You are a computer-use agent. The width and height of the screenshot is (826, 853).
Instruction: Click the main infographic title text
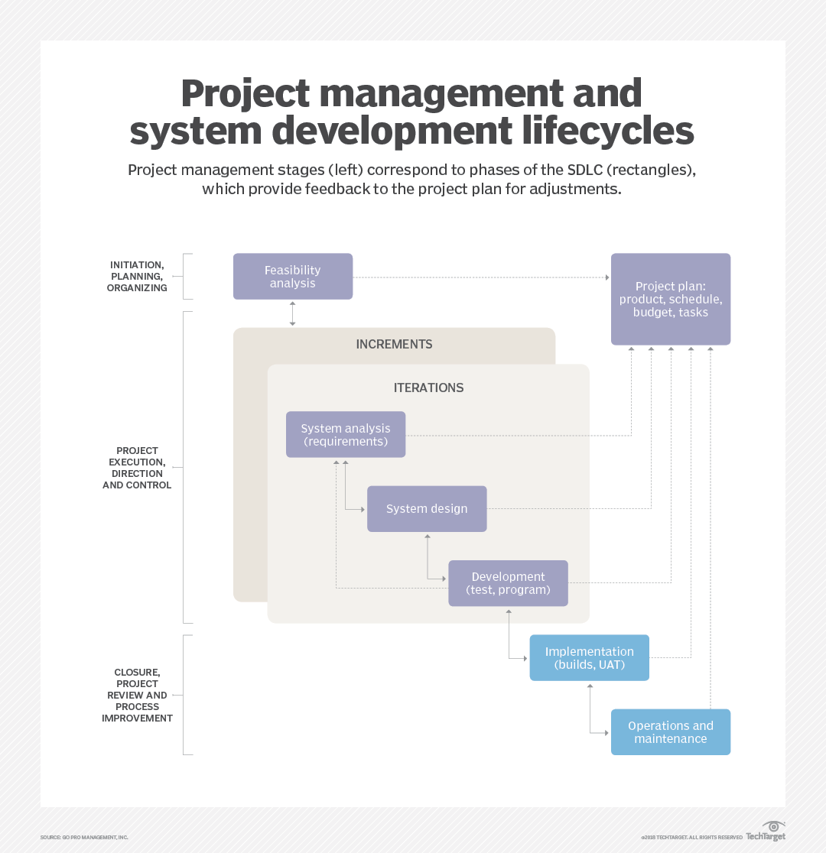click(x=412, y=112)
